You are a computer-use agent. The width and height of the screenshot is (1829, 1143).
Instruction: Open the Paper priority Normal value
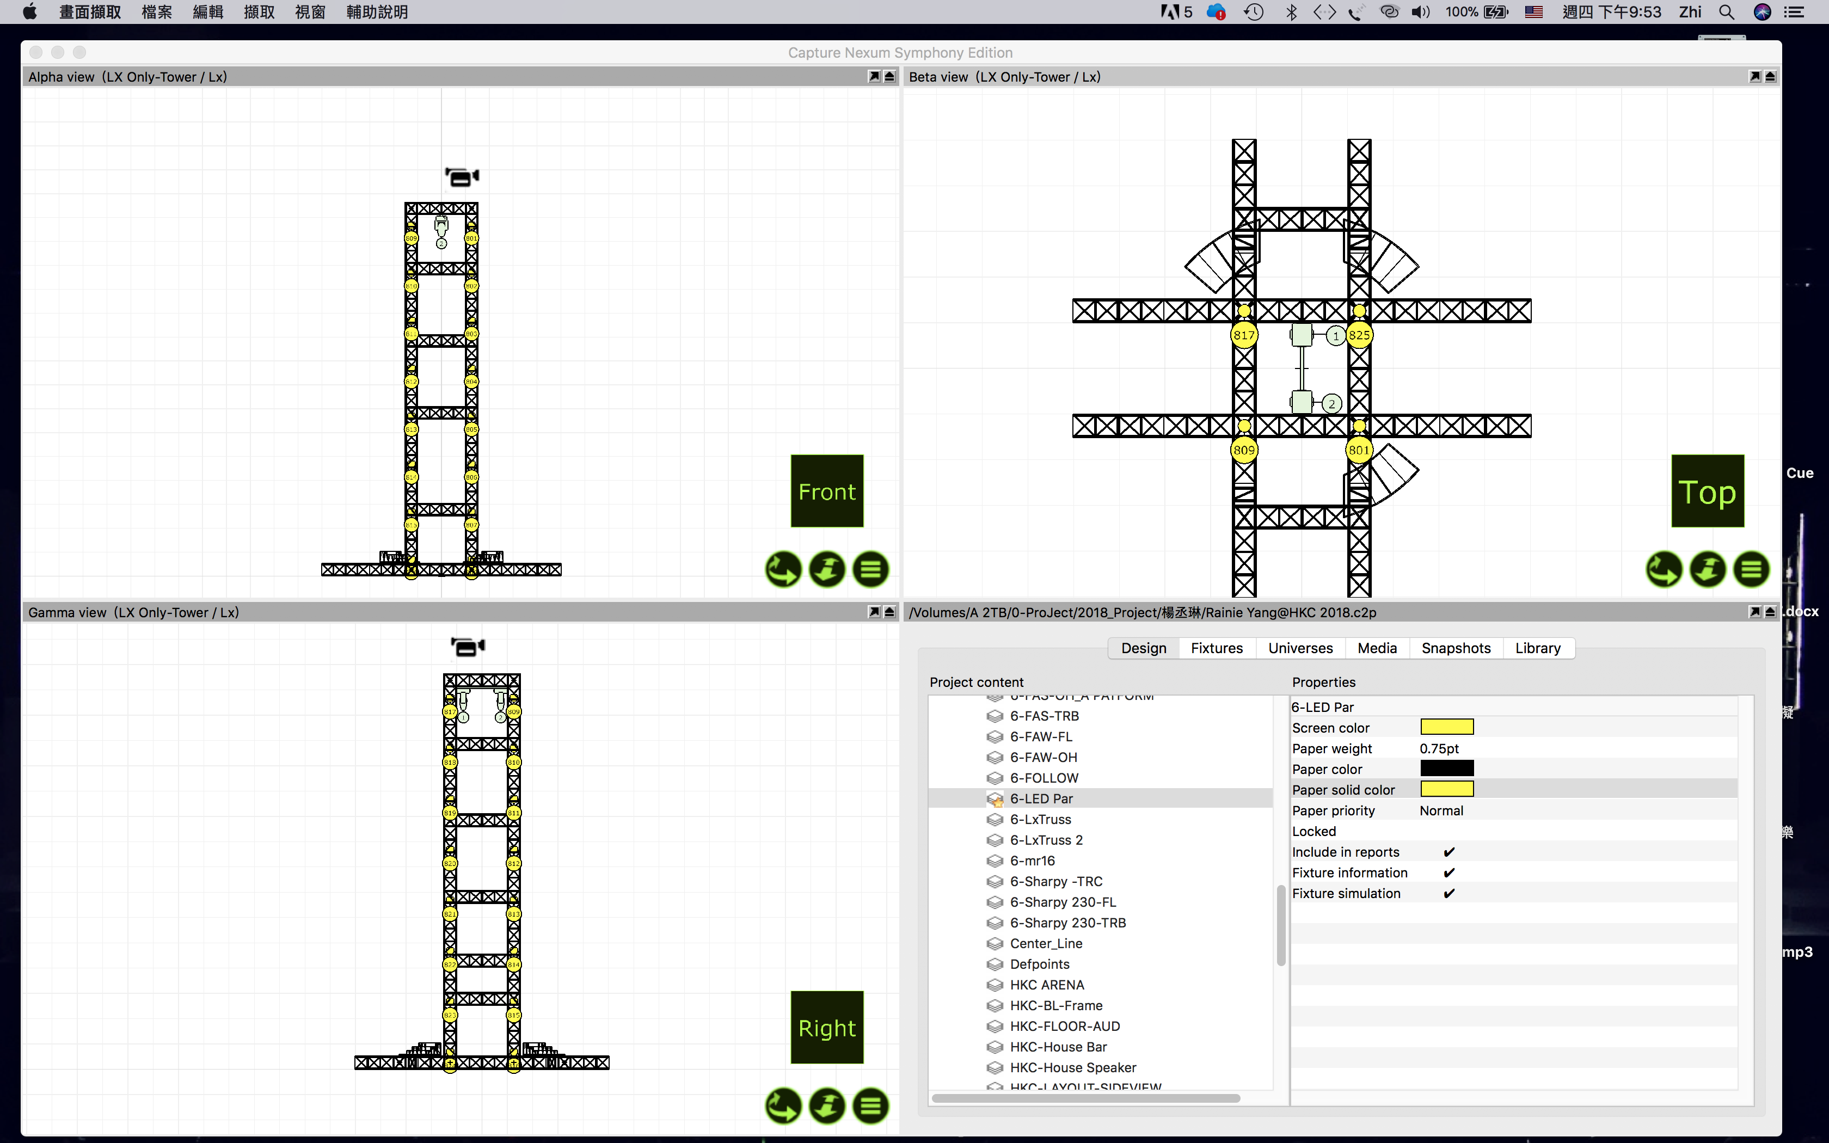[1441, 810]
